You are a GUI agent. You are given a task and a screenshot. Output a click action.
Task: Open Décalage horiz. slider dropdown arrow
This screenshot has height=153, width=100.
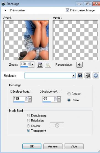[30, 99]
